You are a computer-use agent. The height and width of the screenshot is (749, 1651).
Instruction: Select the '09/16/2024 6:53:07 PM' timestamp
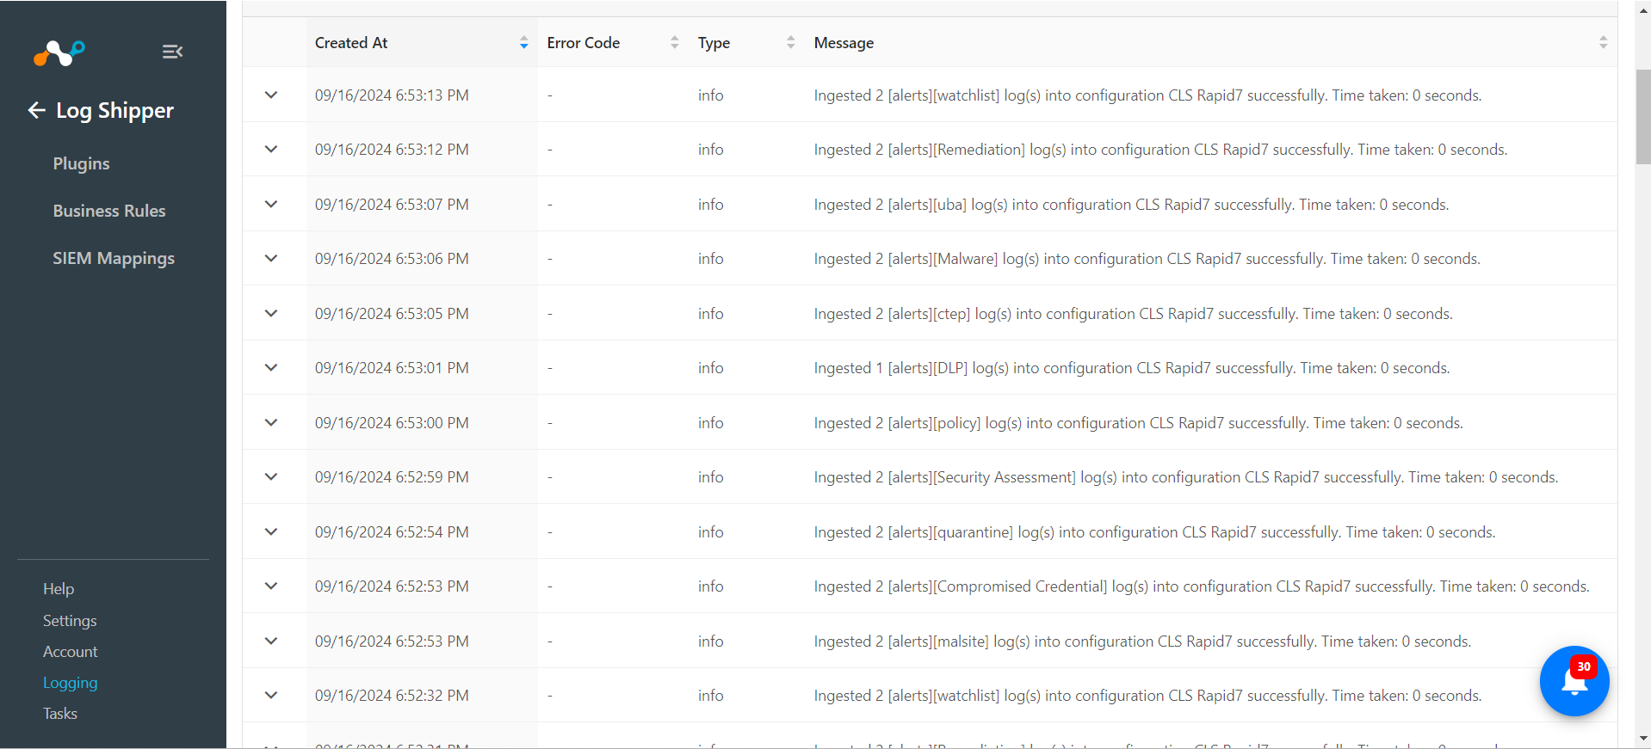click(392, 205)
